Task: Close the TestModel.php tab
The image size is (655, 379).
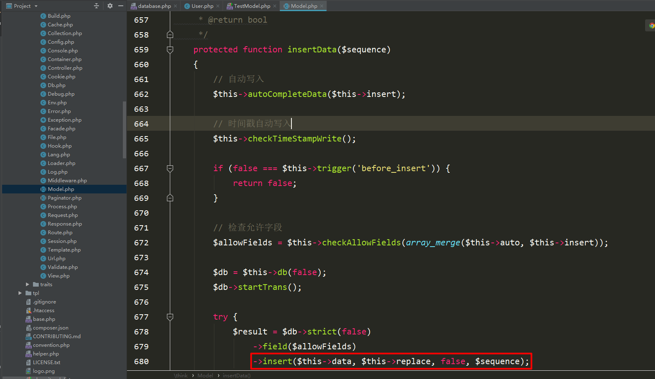Action: [275, 6]
